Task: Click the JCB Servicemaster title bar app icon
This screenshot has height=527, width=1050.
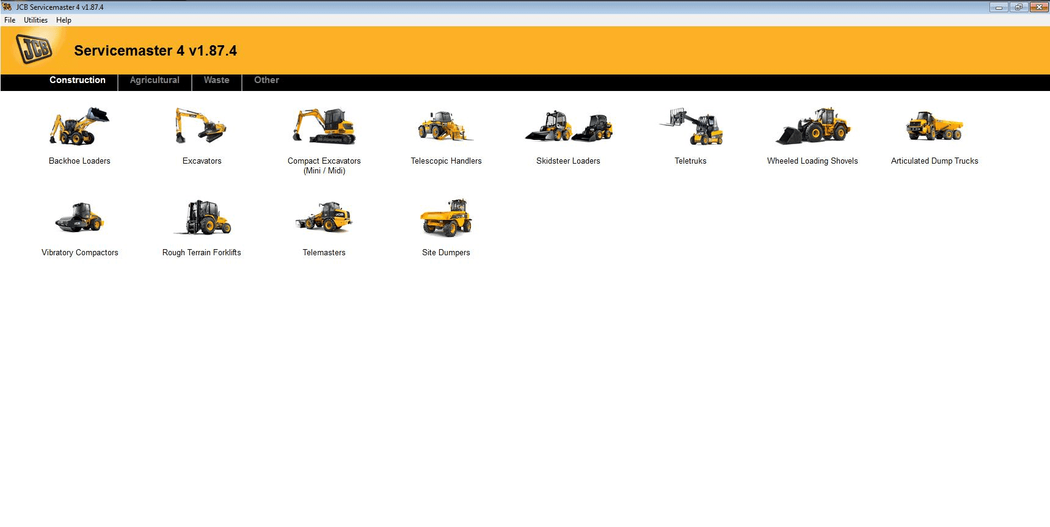Action: click(7, 7)
